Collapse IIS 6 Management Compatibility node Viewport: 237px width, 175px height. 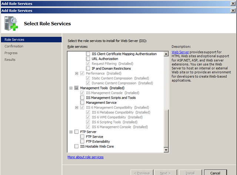click(77, 108)
